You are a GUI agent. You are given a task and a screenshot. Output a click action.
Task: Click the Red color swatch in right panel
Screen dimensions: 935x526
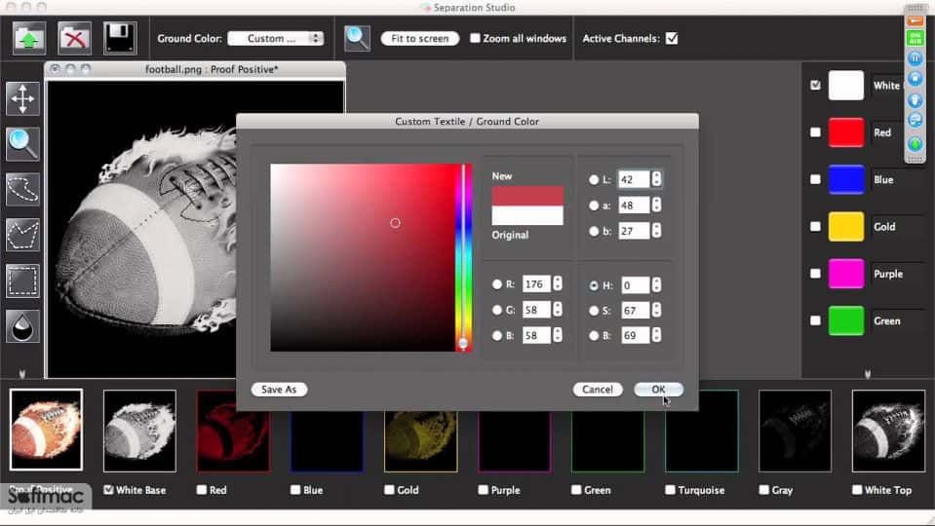pos(845,132)
